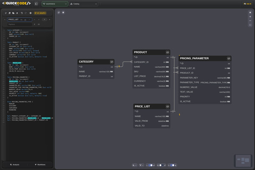This screenshot has height=170, width=255.
Task: Click the undo icon in editor toolbar
Action: point(22,13)
